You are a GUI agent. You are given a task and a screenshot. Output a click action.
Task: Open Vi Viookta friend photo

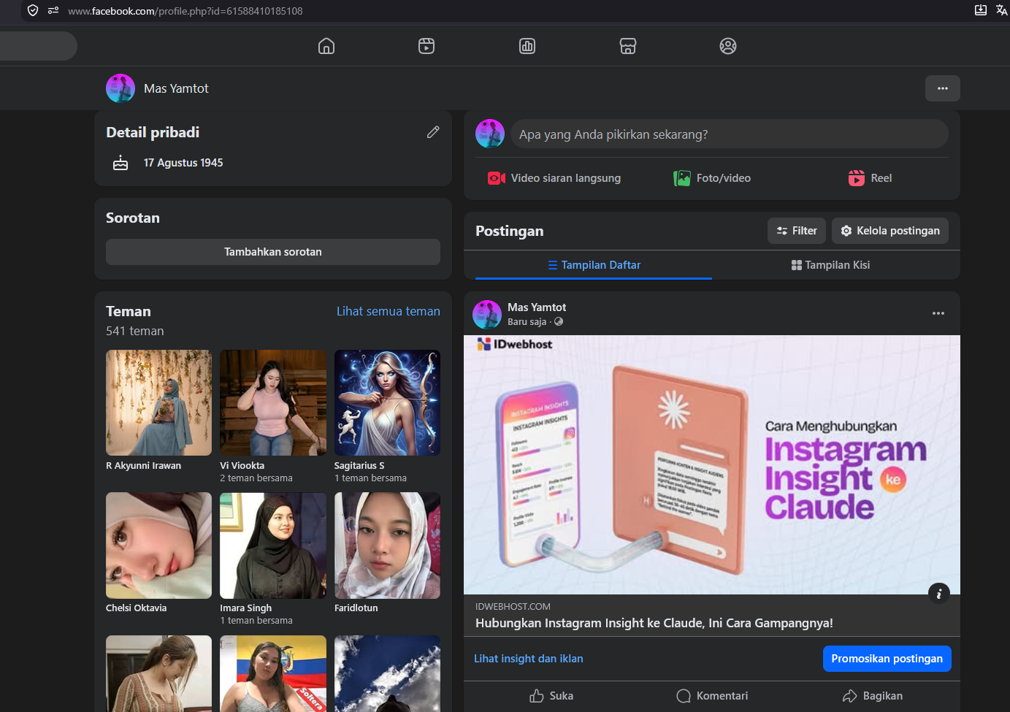(x=273, y=402)
